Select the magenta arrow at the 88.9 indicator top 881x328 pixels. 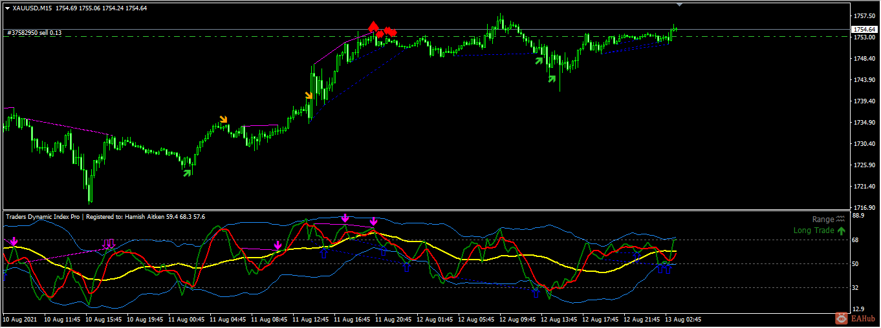(x=345, y=218)
